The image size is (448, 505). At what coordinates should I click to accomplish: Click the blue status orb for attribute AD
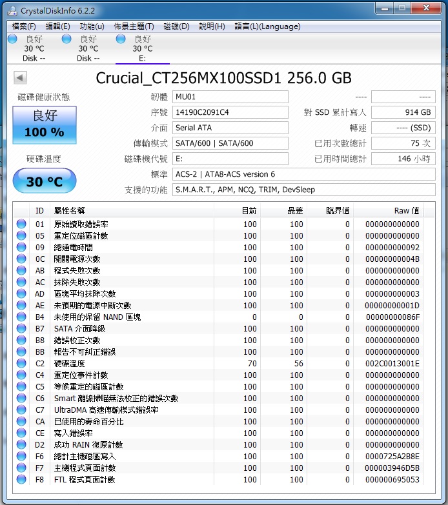[x=21, y=293]
